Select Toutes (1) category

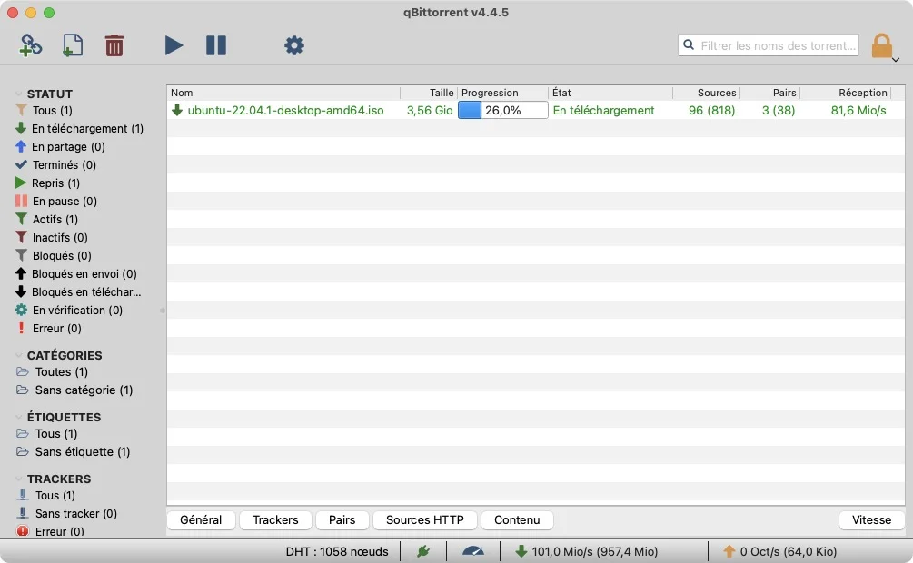(61, 372)
